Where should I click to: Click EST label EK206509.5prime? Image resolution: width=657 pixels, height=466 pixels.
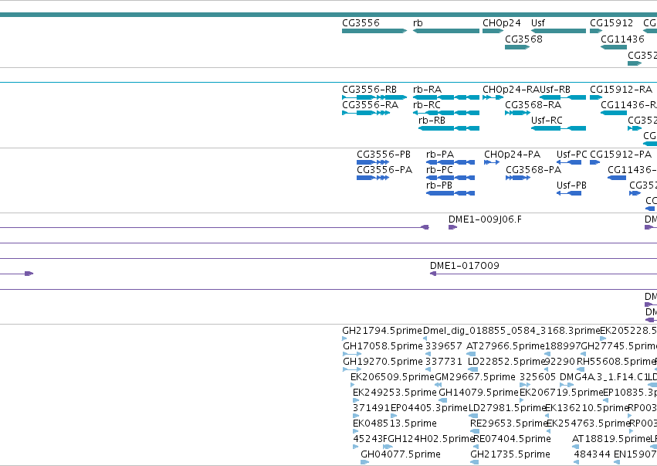392,377
